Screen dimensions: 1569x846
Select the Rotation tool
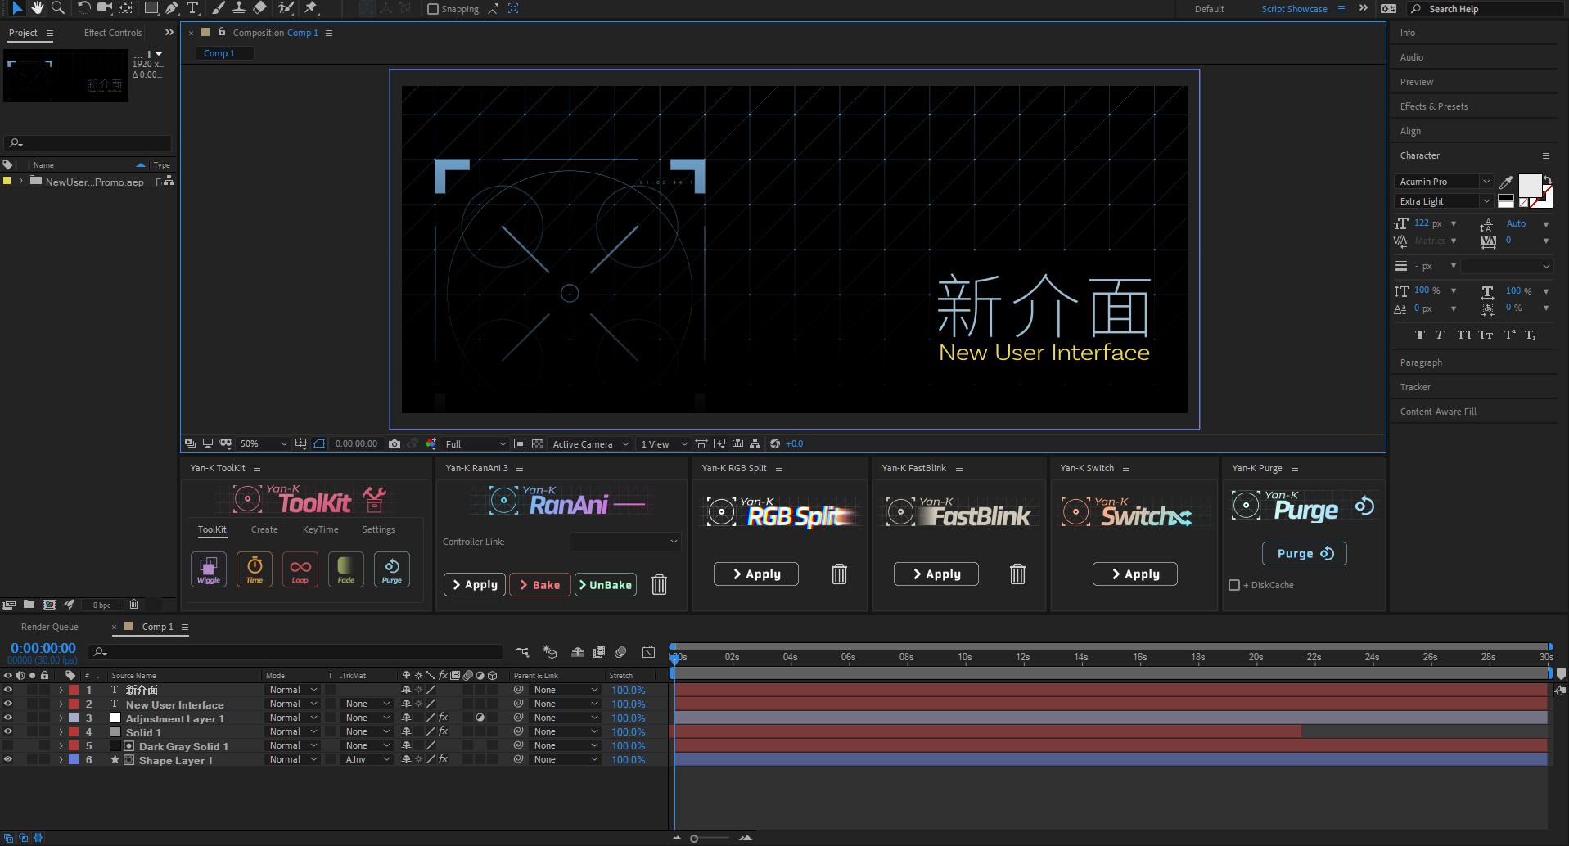click(83, 8)
